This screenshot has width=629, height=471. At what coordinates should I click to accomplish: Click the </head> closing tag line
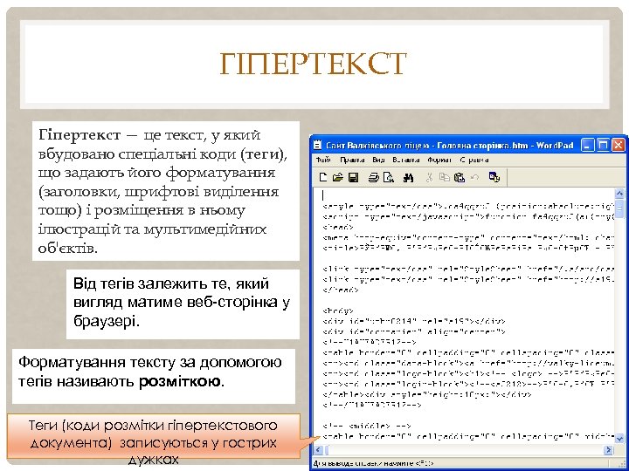tap(341, 290)
